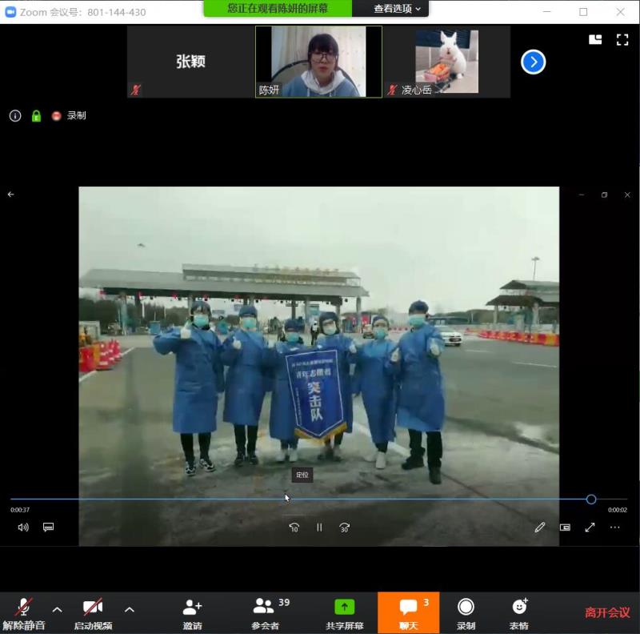Screen dimensions: 640x634
Task: Open the player's more options menu
Action: [x=614, y=528]
